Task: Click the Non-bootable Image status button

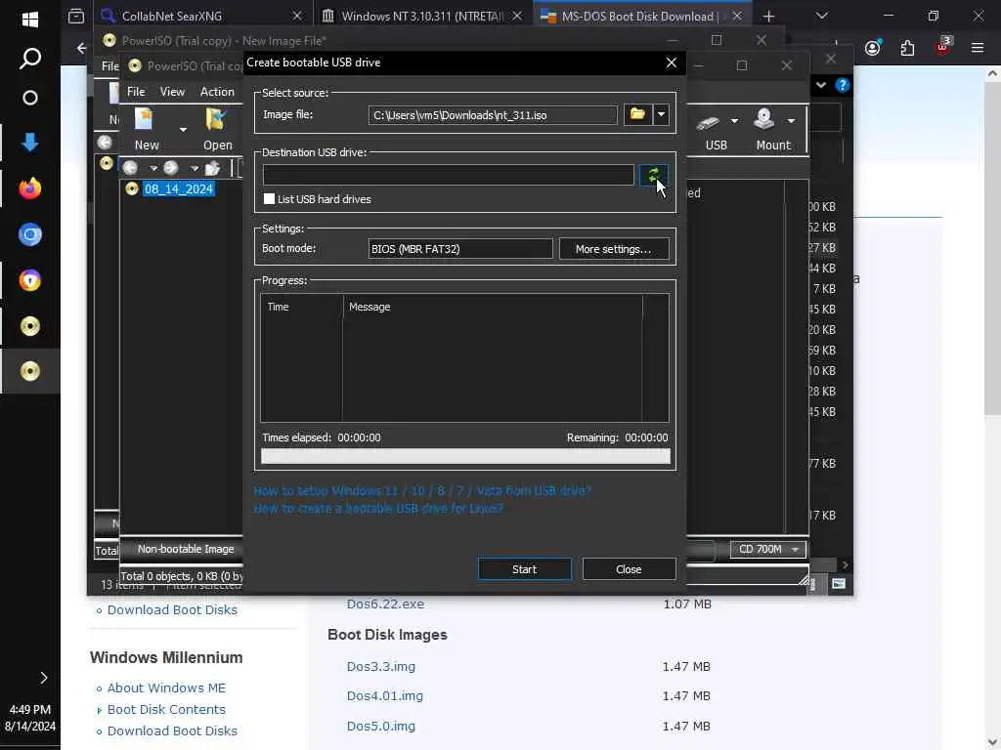Action: coord(186,549)
